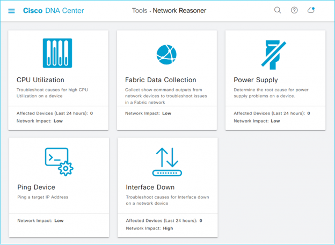Screen dimensions: 335x245
Task: Select the Power Supply card heading
Action: [256, 80]
